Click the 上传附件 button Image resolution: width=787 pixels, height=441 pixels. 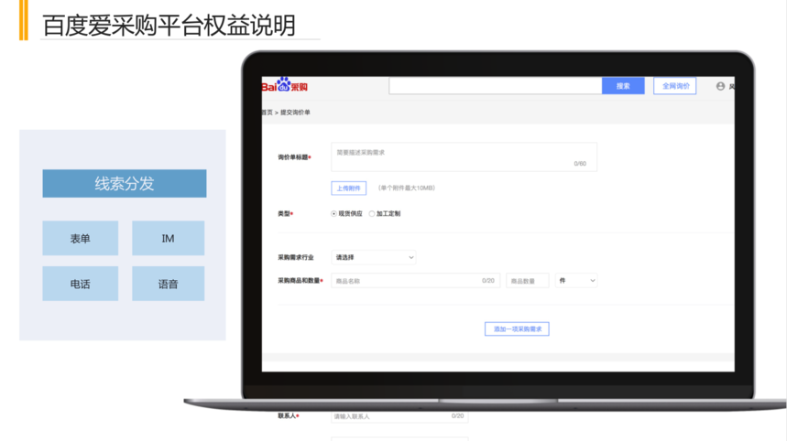coord(349,188)
